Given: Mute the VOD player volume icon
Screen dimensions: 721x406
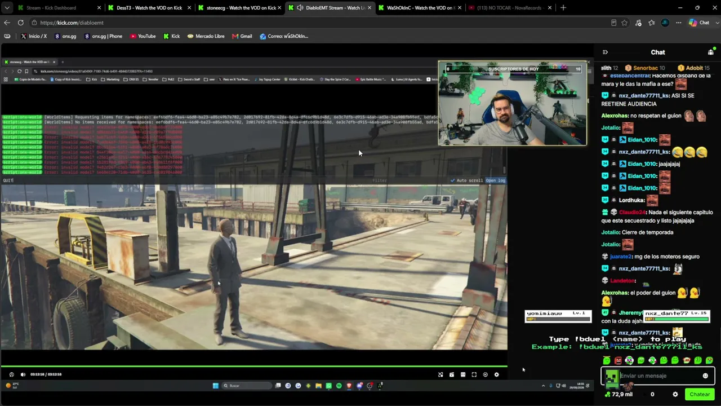Looking at the screenshot, I should tap(23, 374).
